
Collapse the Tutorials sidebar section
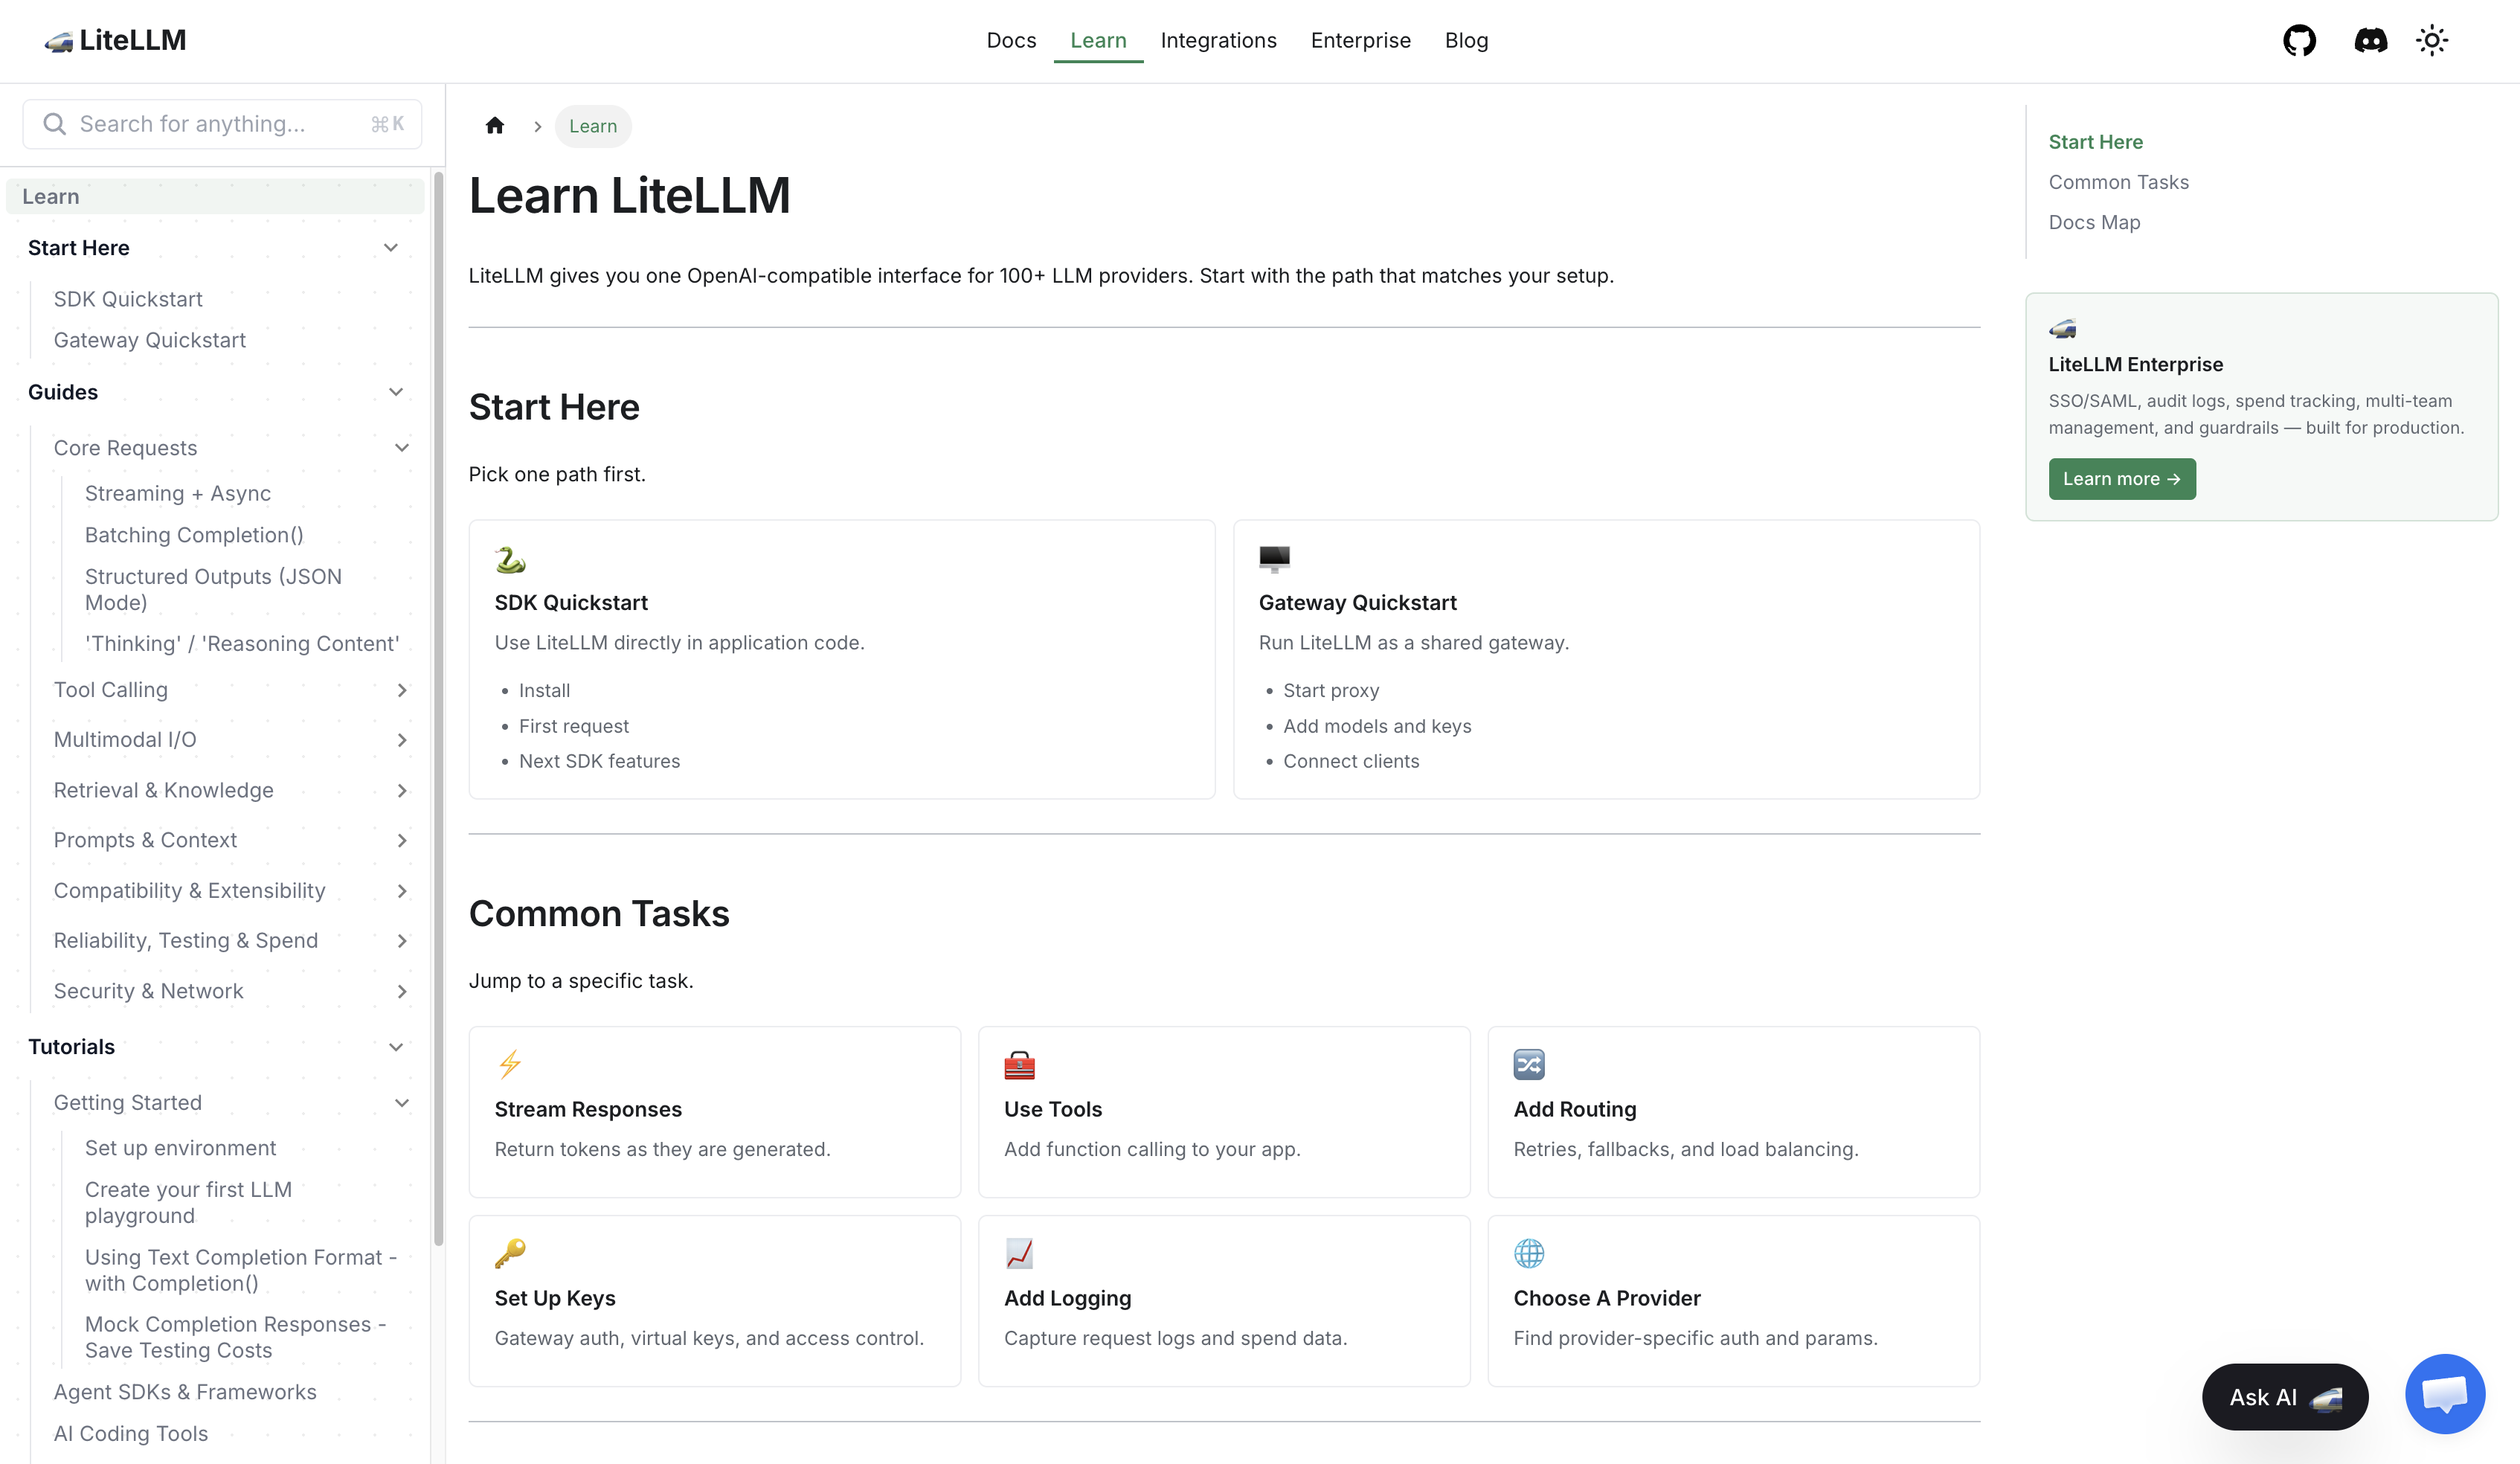[x=396, y=1047]
